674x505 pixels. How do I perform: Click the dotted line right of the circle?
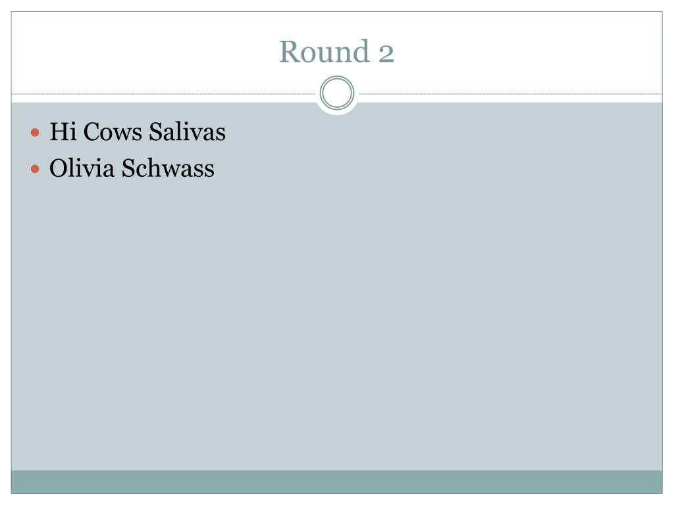[511, 93]
